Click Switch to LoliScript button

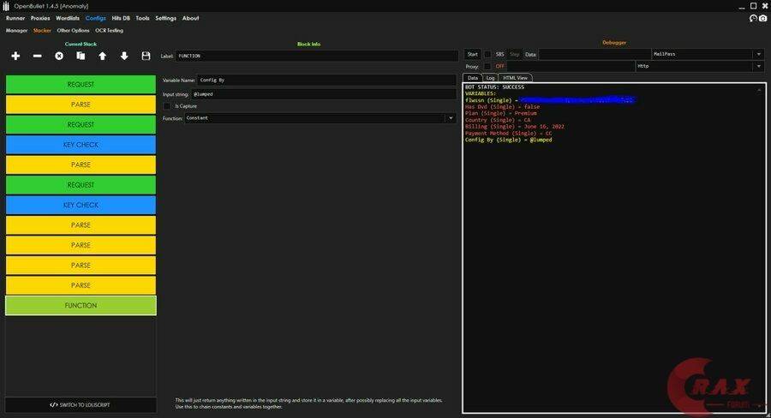click(x=81, y=404)
